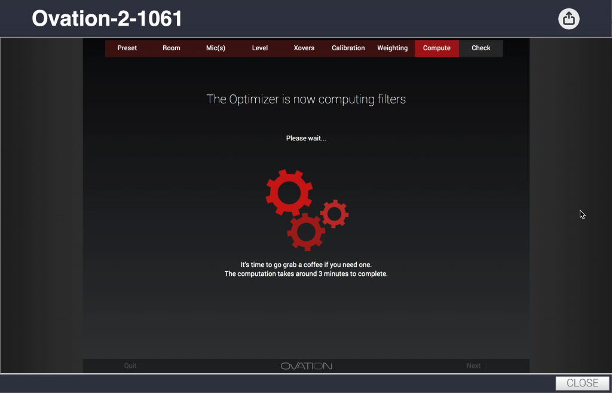
Task: Go to the Mic(s) tab
Action: 215,48
